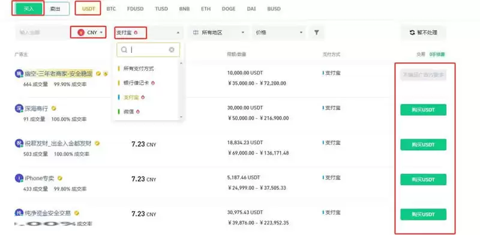The height and width of the screenshot is (235, 480).
Task: Select the BUSD coin tab
Action: point(274,9)
